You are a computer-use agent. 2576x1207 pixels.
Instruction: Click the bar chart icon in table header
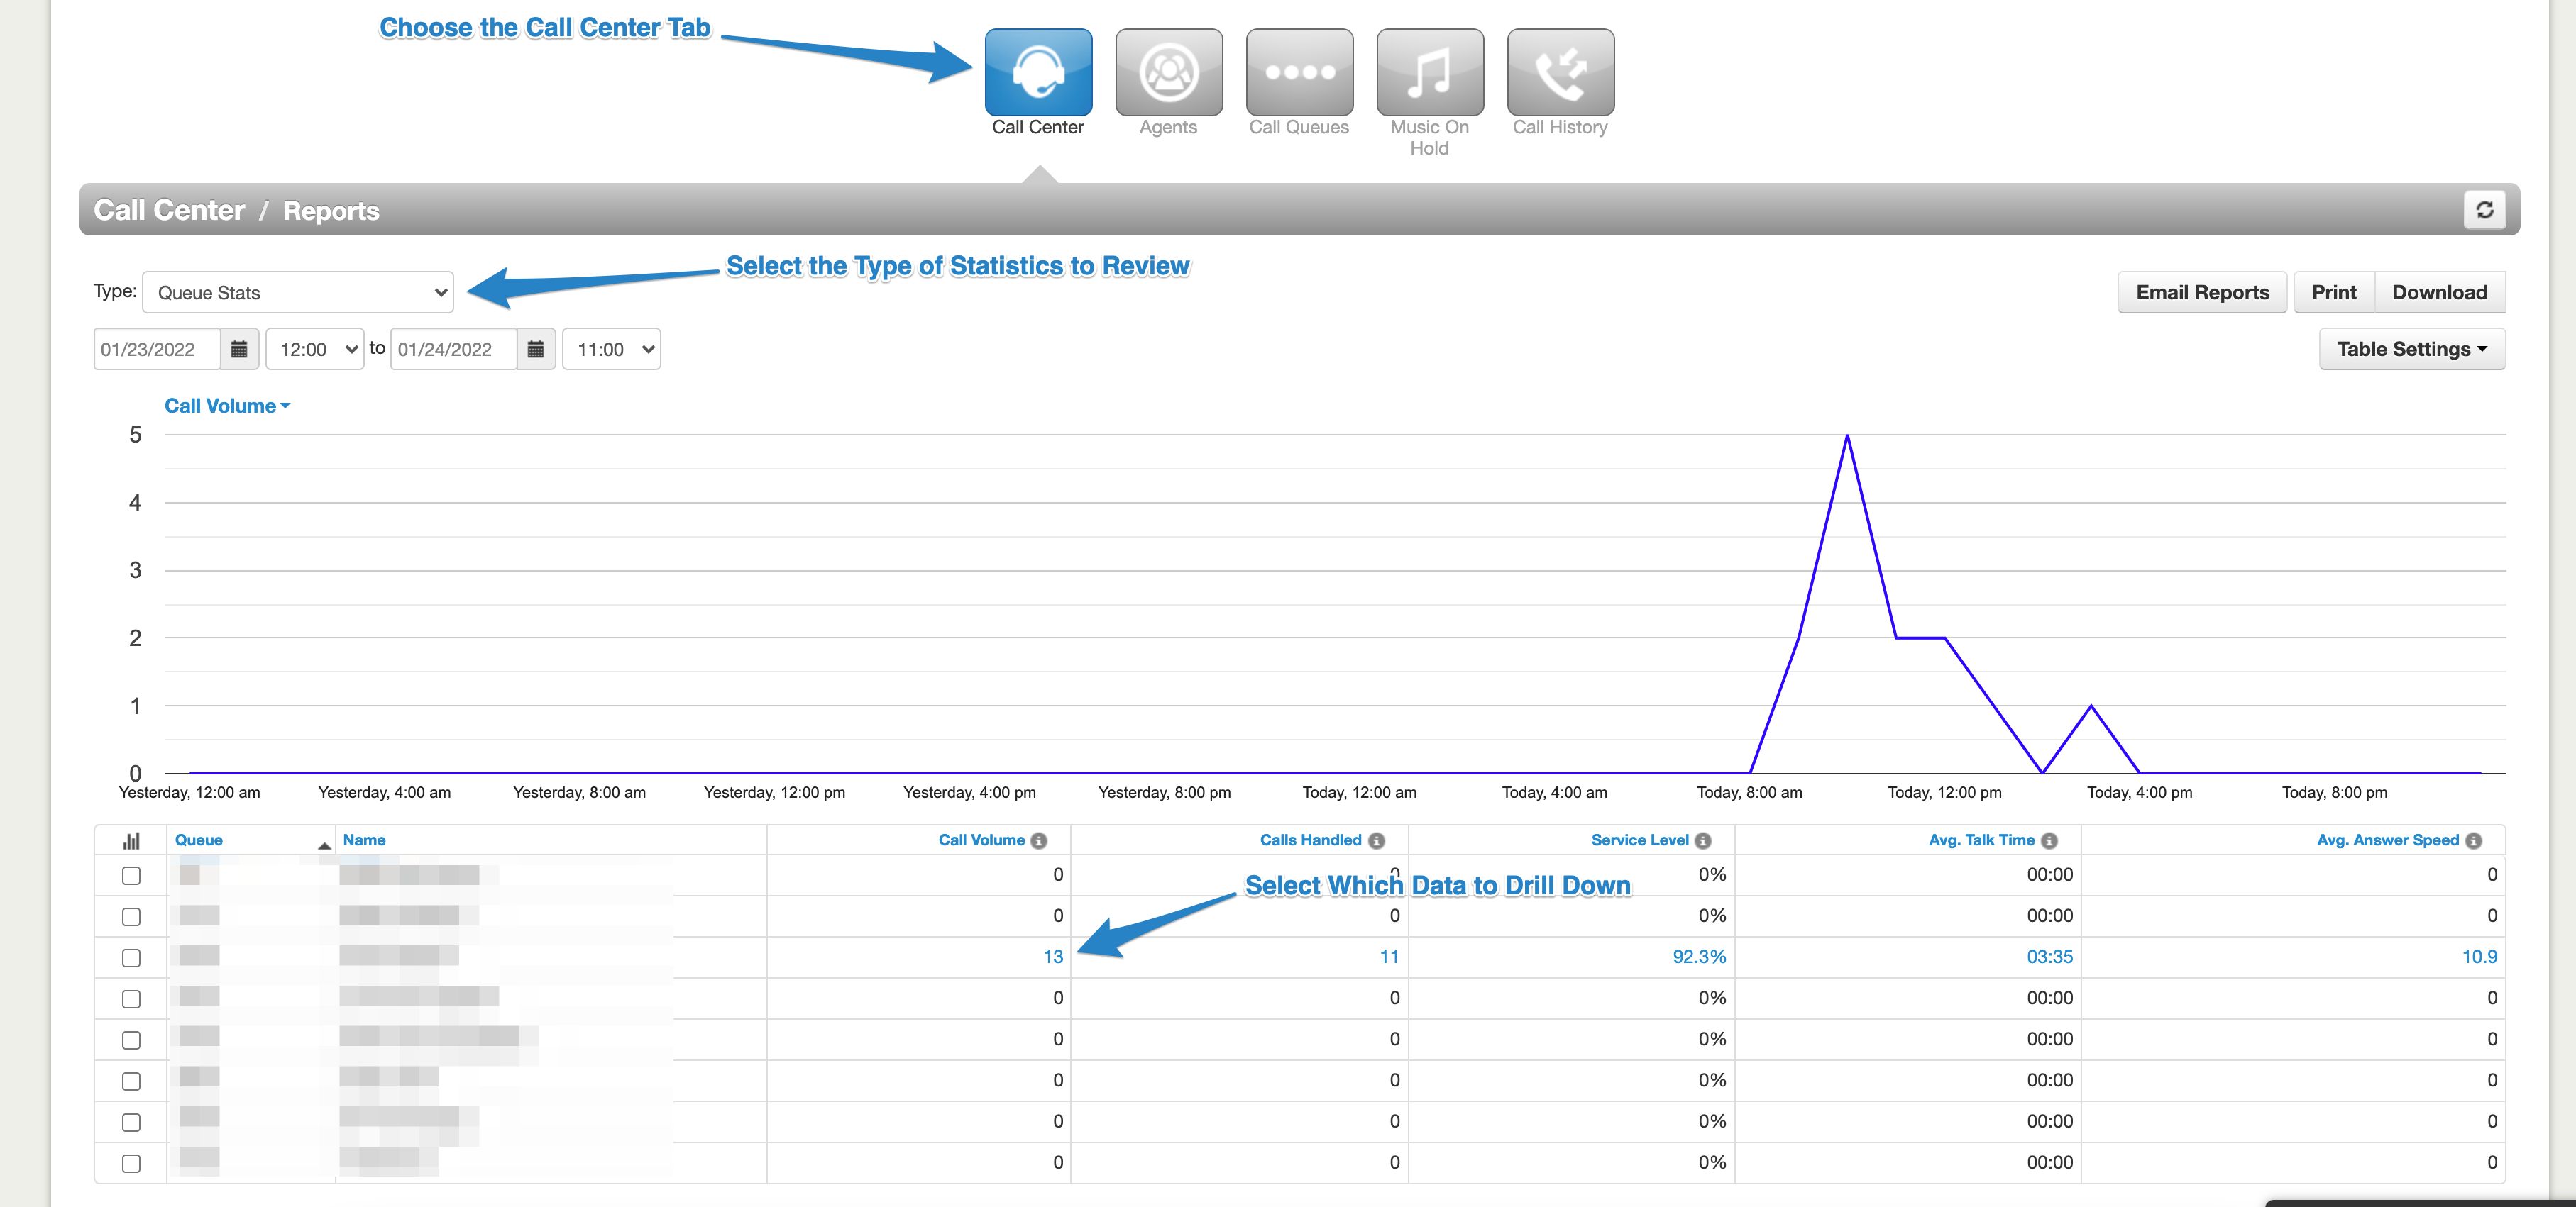(x=131, y=840)
